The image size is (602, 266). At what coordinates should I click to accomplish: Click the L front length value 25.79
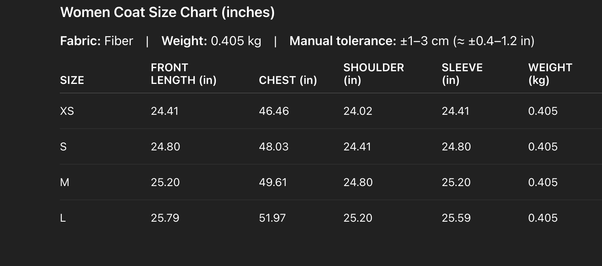pyautogui.click(x=165, y=218)
